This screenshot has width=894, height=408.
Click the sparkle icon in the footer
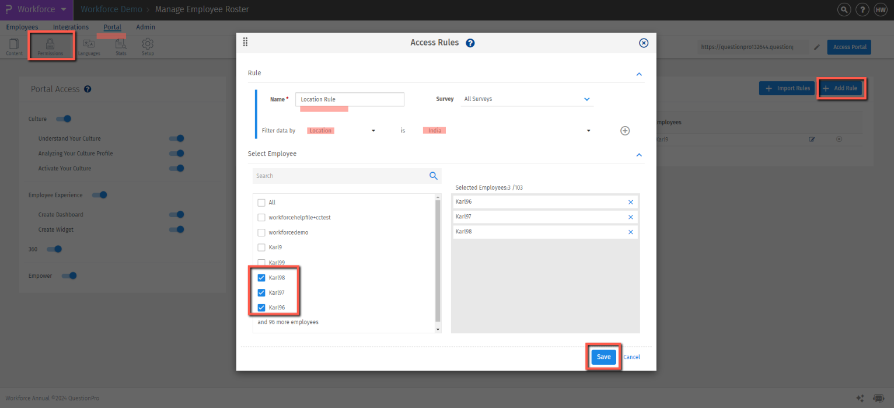[x=860, y=398]
